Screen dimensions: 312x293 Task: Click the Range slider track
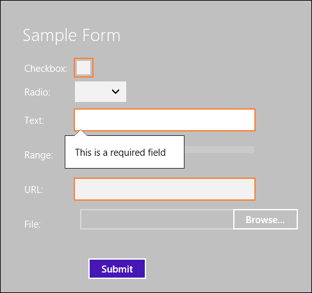(219, 149)
